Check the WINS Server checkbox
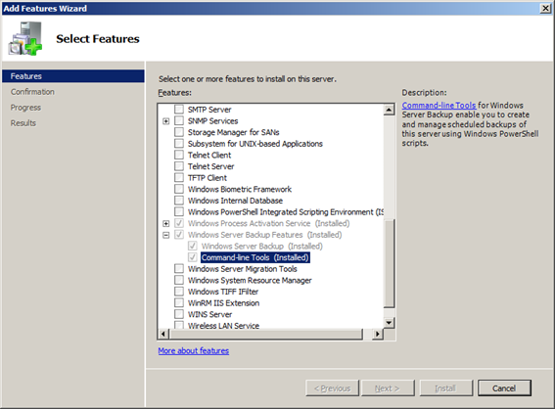This screenshot has width=555, height=409. pos(179,314)
